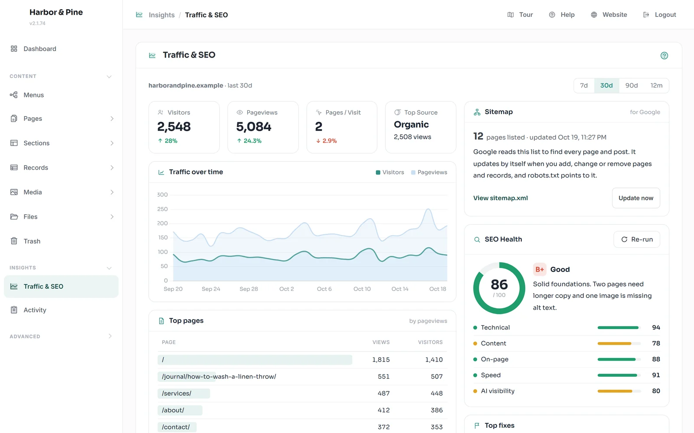Click the SEO Health magnifier icon
The image size is (694, 433).
pyautogui.click(x=477, y=239)
